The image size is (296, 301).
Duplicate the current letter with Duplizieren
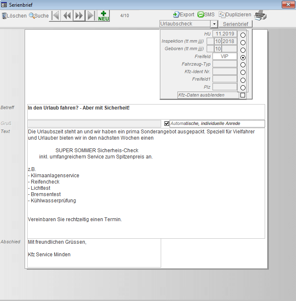[222, 15]
